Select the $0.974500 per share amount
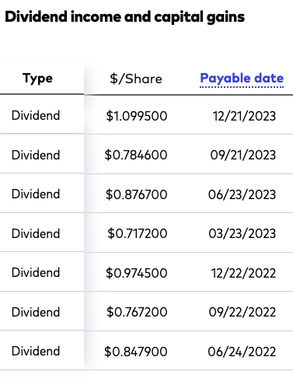293x378 pixels. pyautogui.click(x=136, y=273)
